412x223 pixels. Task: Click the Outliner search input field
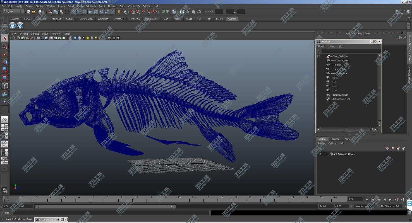tap(351, 51)
